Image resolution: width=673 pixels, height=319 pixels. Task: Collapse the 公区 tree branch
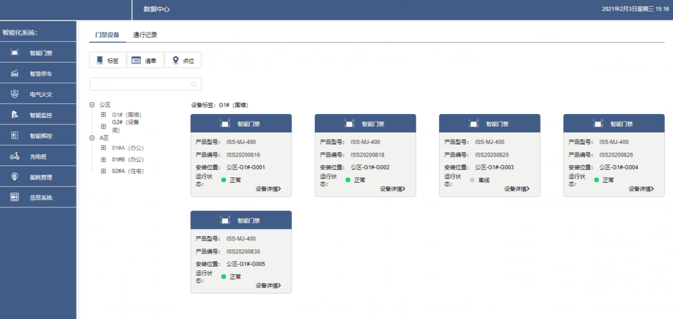pyautogui.click(x=92, y=104)
